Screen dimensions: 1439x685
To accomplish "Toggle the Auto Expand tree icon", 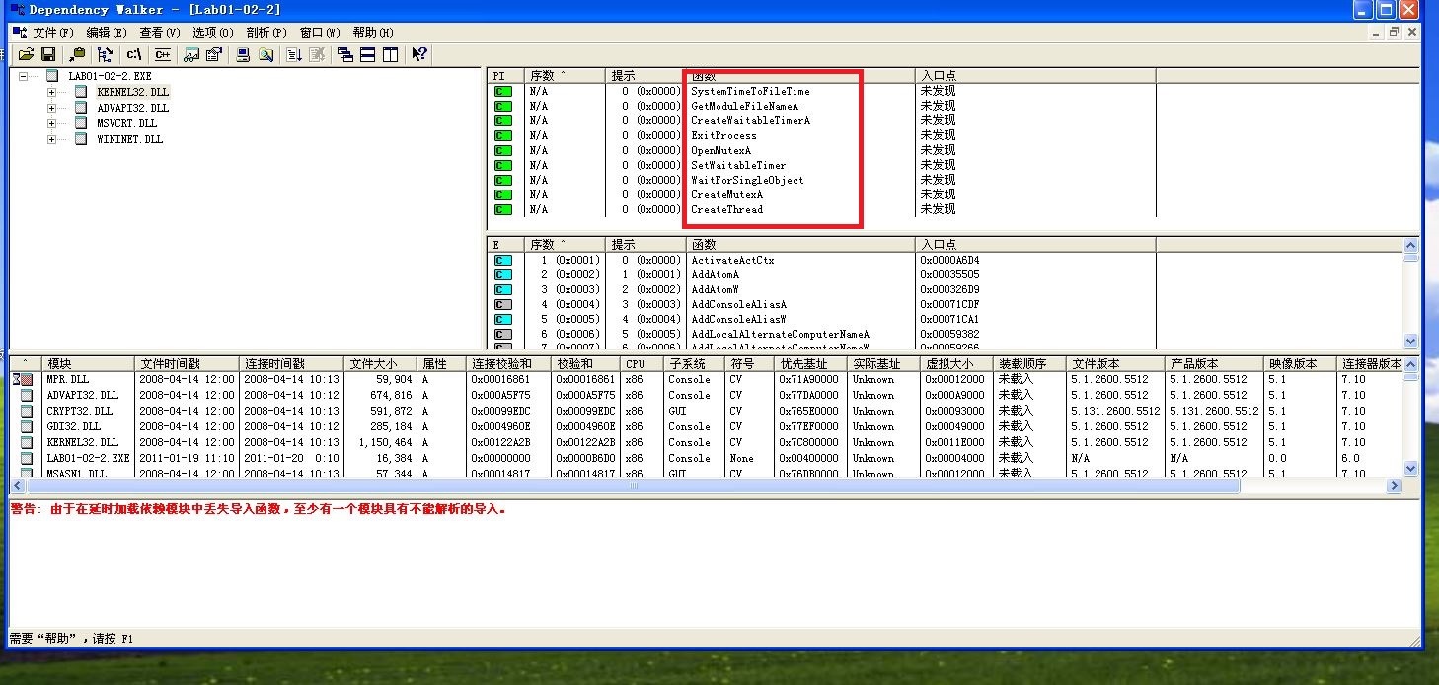I will click(105, 55).
